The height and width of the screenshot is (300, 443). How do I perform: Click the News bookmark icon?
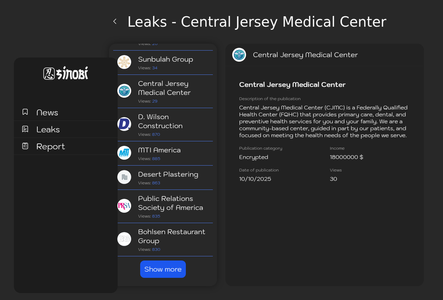point(25,112)
